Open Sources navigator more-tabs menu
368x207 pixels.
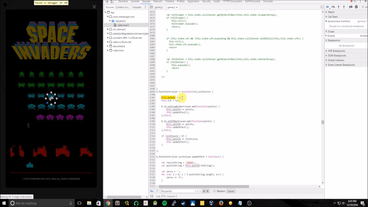pos(145,7)
